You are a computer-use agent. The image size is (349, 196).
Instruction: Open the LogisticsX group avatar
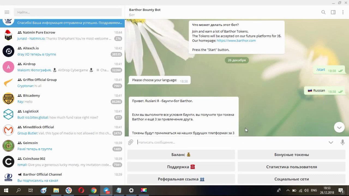click(8, 114)
